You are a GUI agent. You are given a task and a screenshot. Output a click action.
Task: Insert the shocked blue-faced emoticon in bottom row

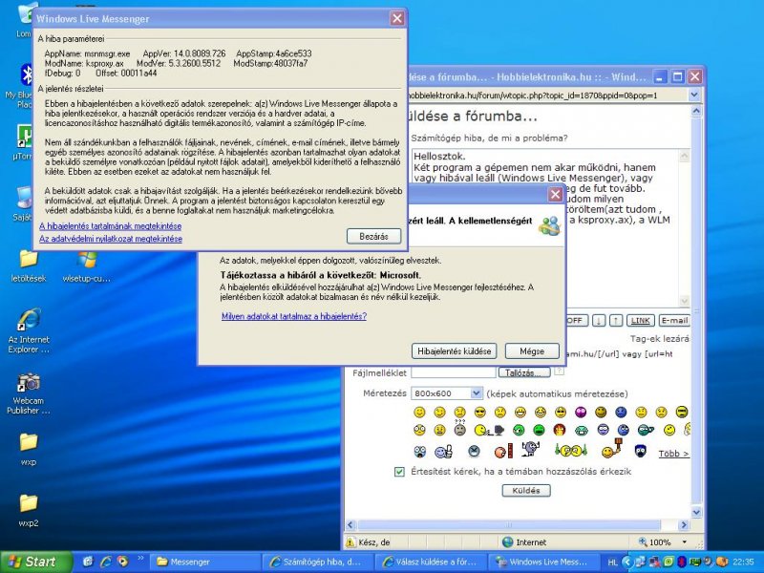419,452
